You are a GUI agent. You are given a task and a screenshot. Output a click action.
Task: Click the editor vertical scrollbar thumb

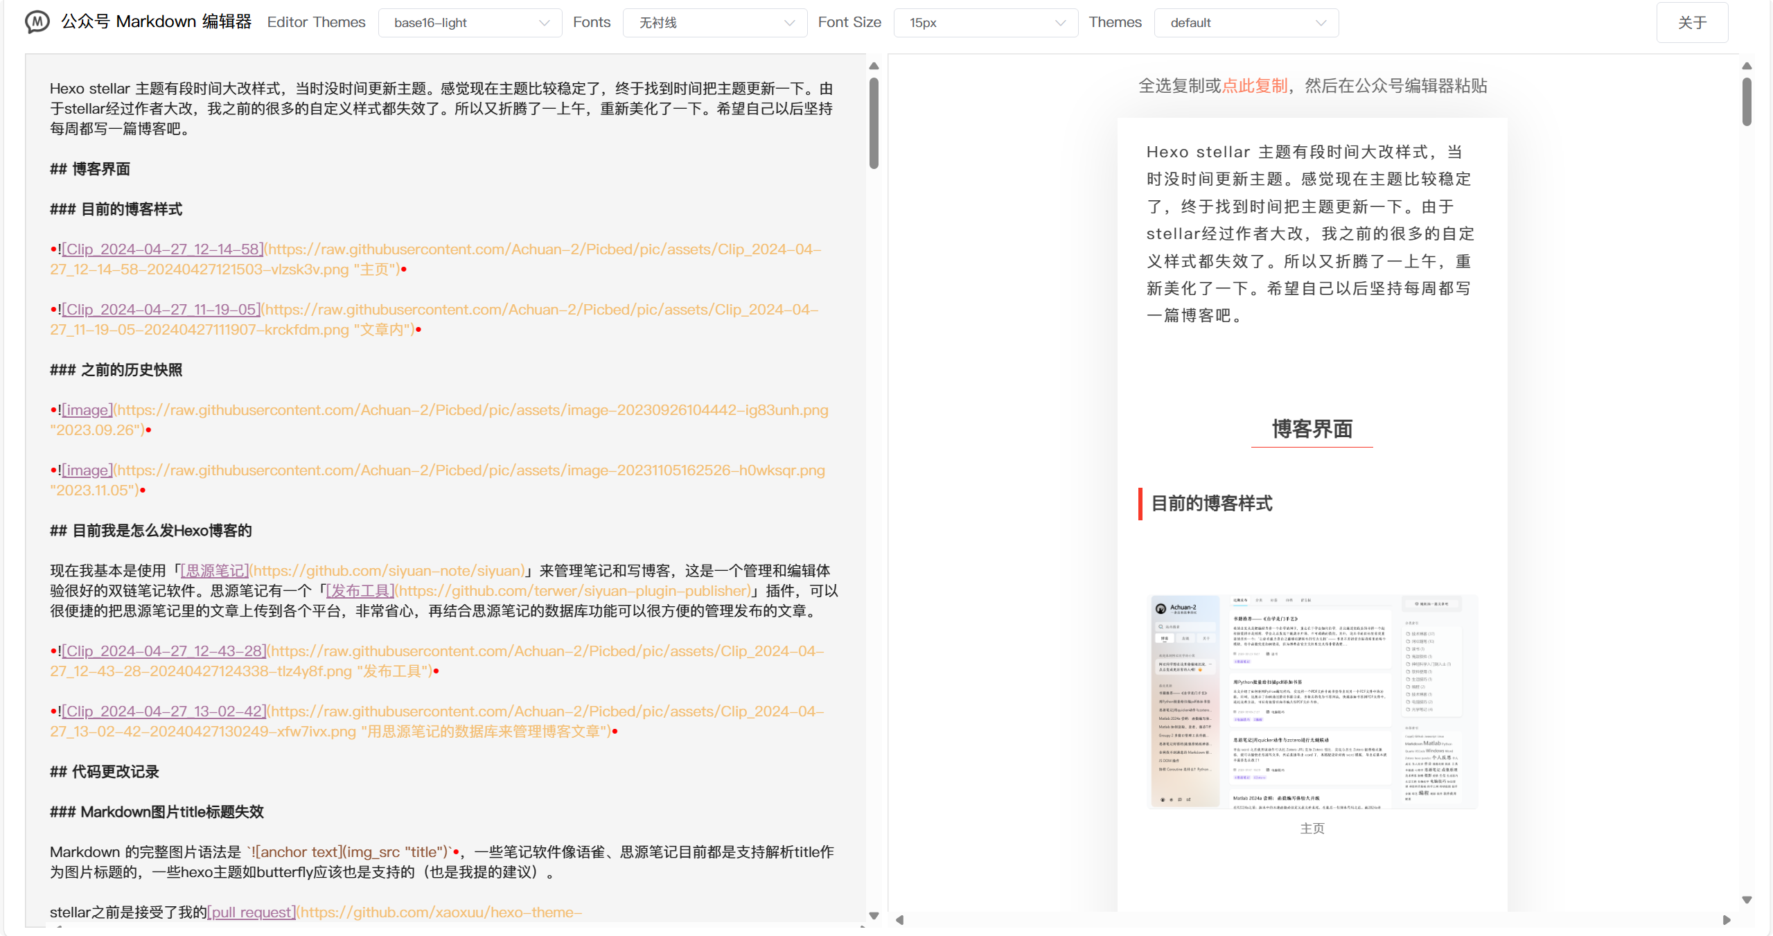(x=874, y=123)
